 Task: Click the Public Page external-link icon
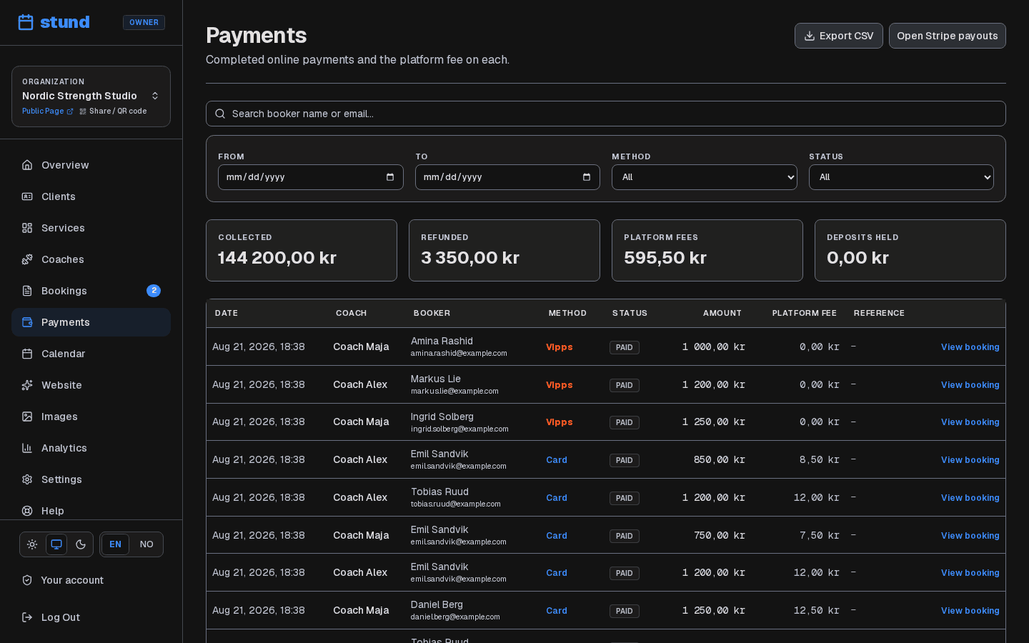tap(70, 111)
